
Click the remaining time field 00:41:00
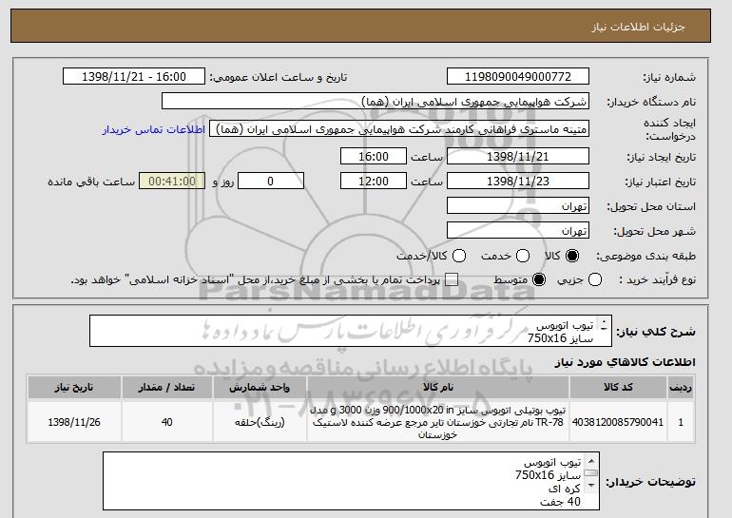pyautogui.click(x=172, y=182)
